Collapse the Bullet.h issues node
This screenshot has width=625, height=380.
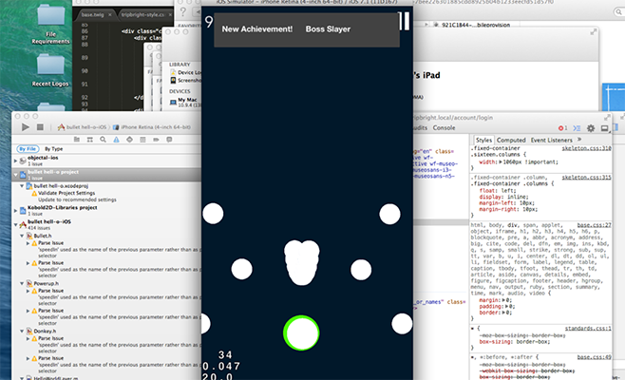coord(22,236)
